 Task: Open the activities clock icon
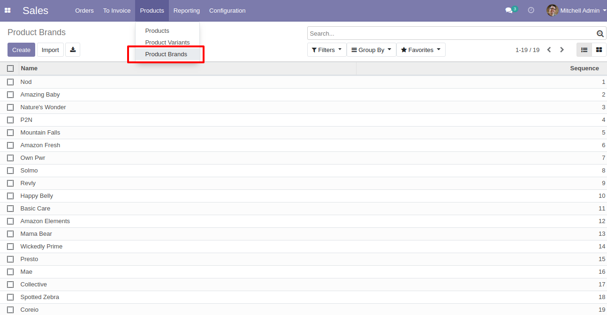(531, 10)
